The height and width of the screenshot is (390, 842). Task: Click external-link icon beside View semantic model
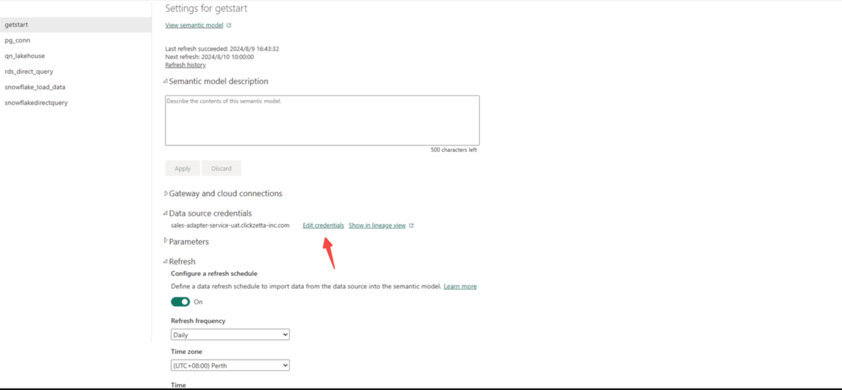click(x=229, y=25)
